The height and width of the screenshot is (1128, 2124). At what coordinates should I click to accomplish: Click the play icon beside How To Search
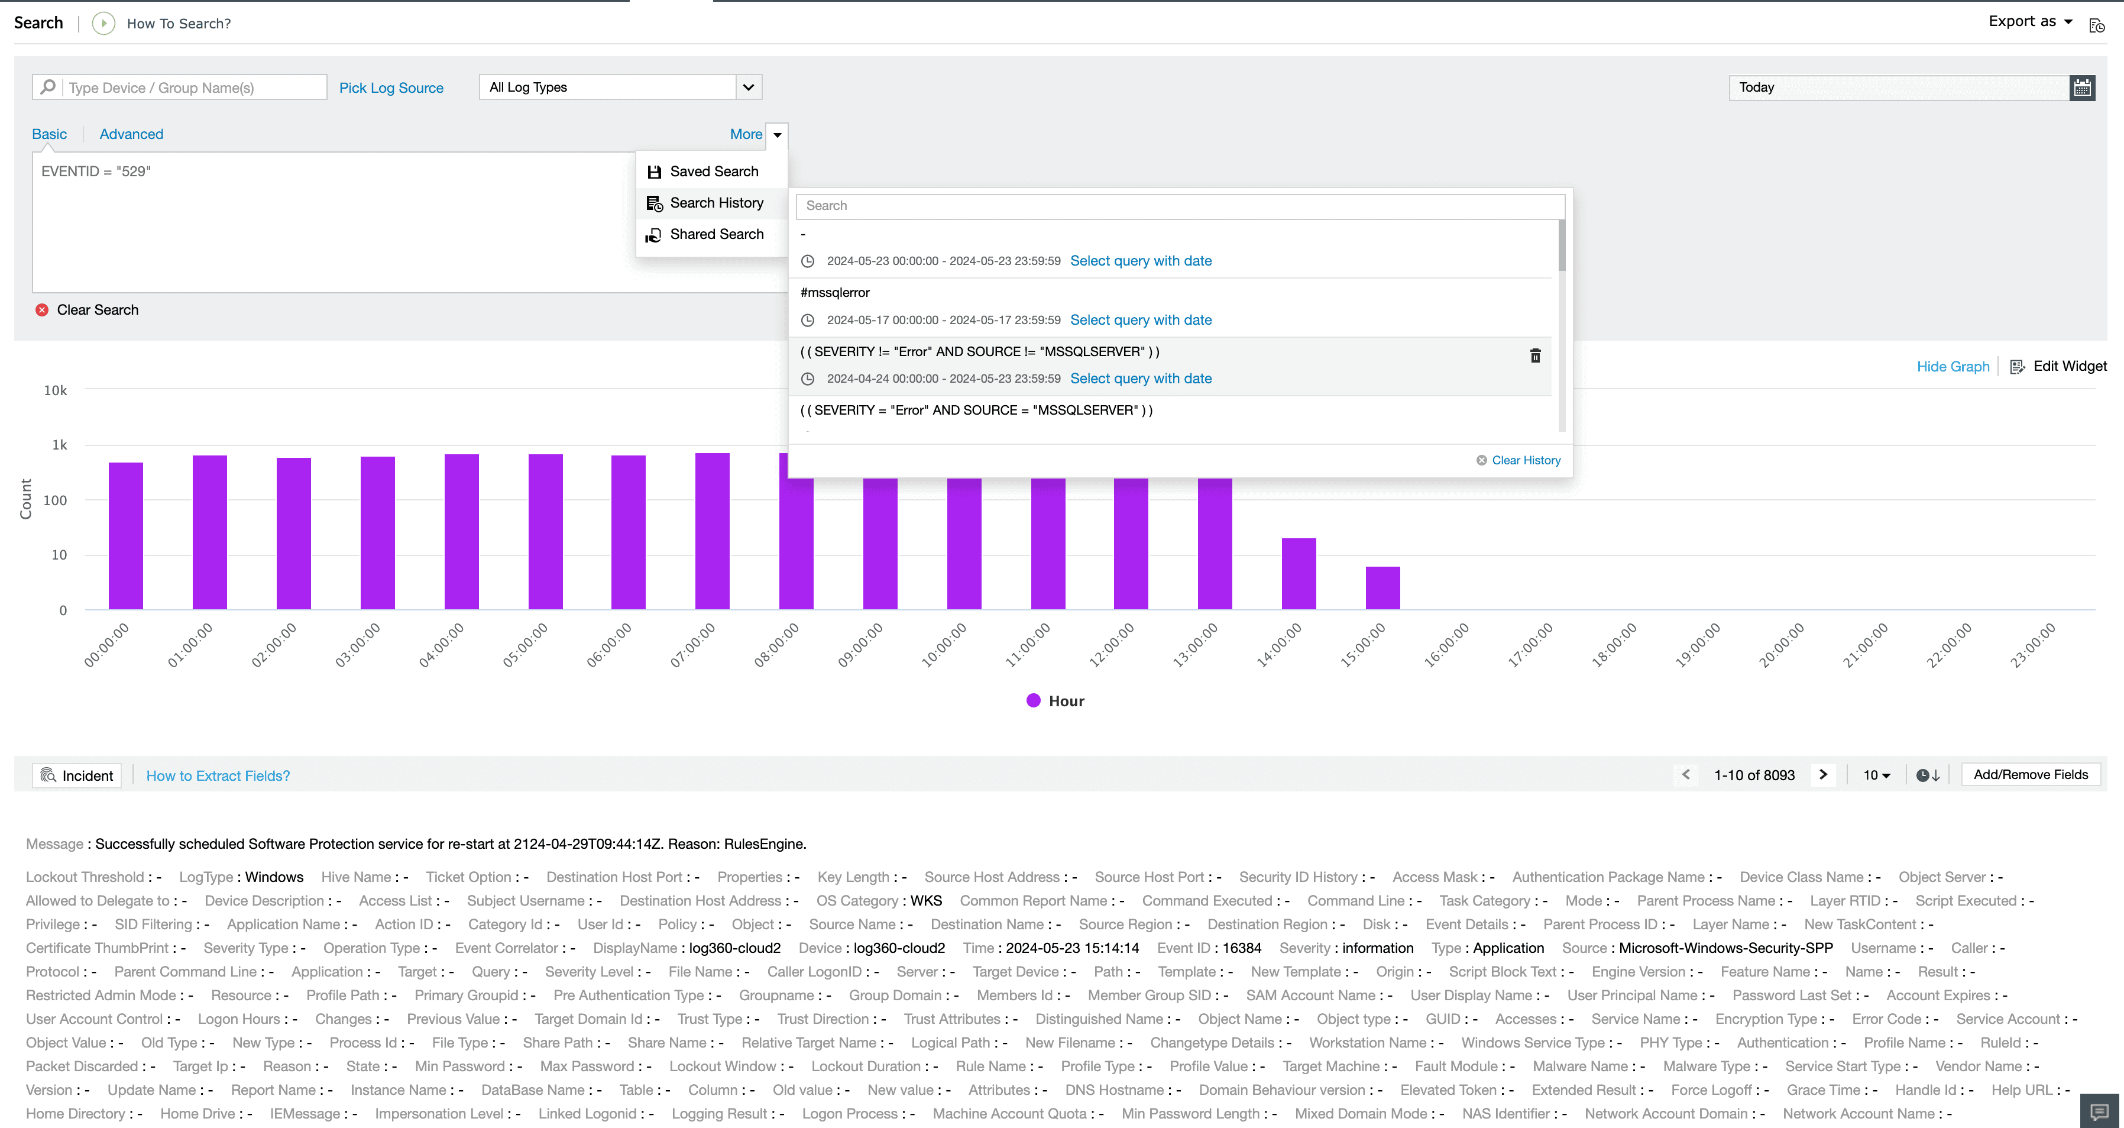[x=103, y=23]
